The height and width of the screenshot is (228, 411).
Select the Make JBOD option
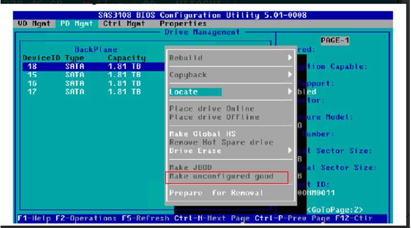pyautogui.click(x=190, y=168)
